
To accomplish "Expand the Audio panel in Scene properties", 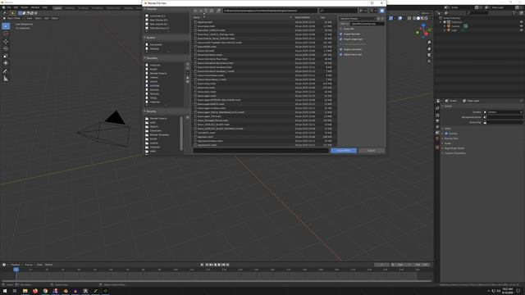I will click(x=448, y=143).
